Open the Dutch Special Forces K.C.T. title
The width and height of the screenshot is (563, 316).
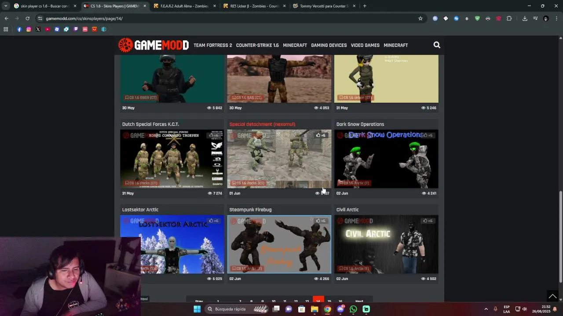[150, 124]
